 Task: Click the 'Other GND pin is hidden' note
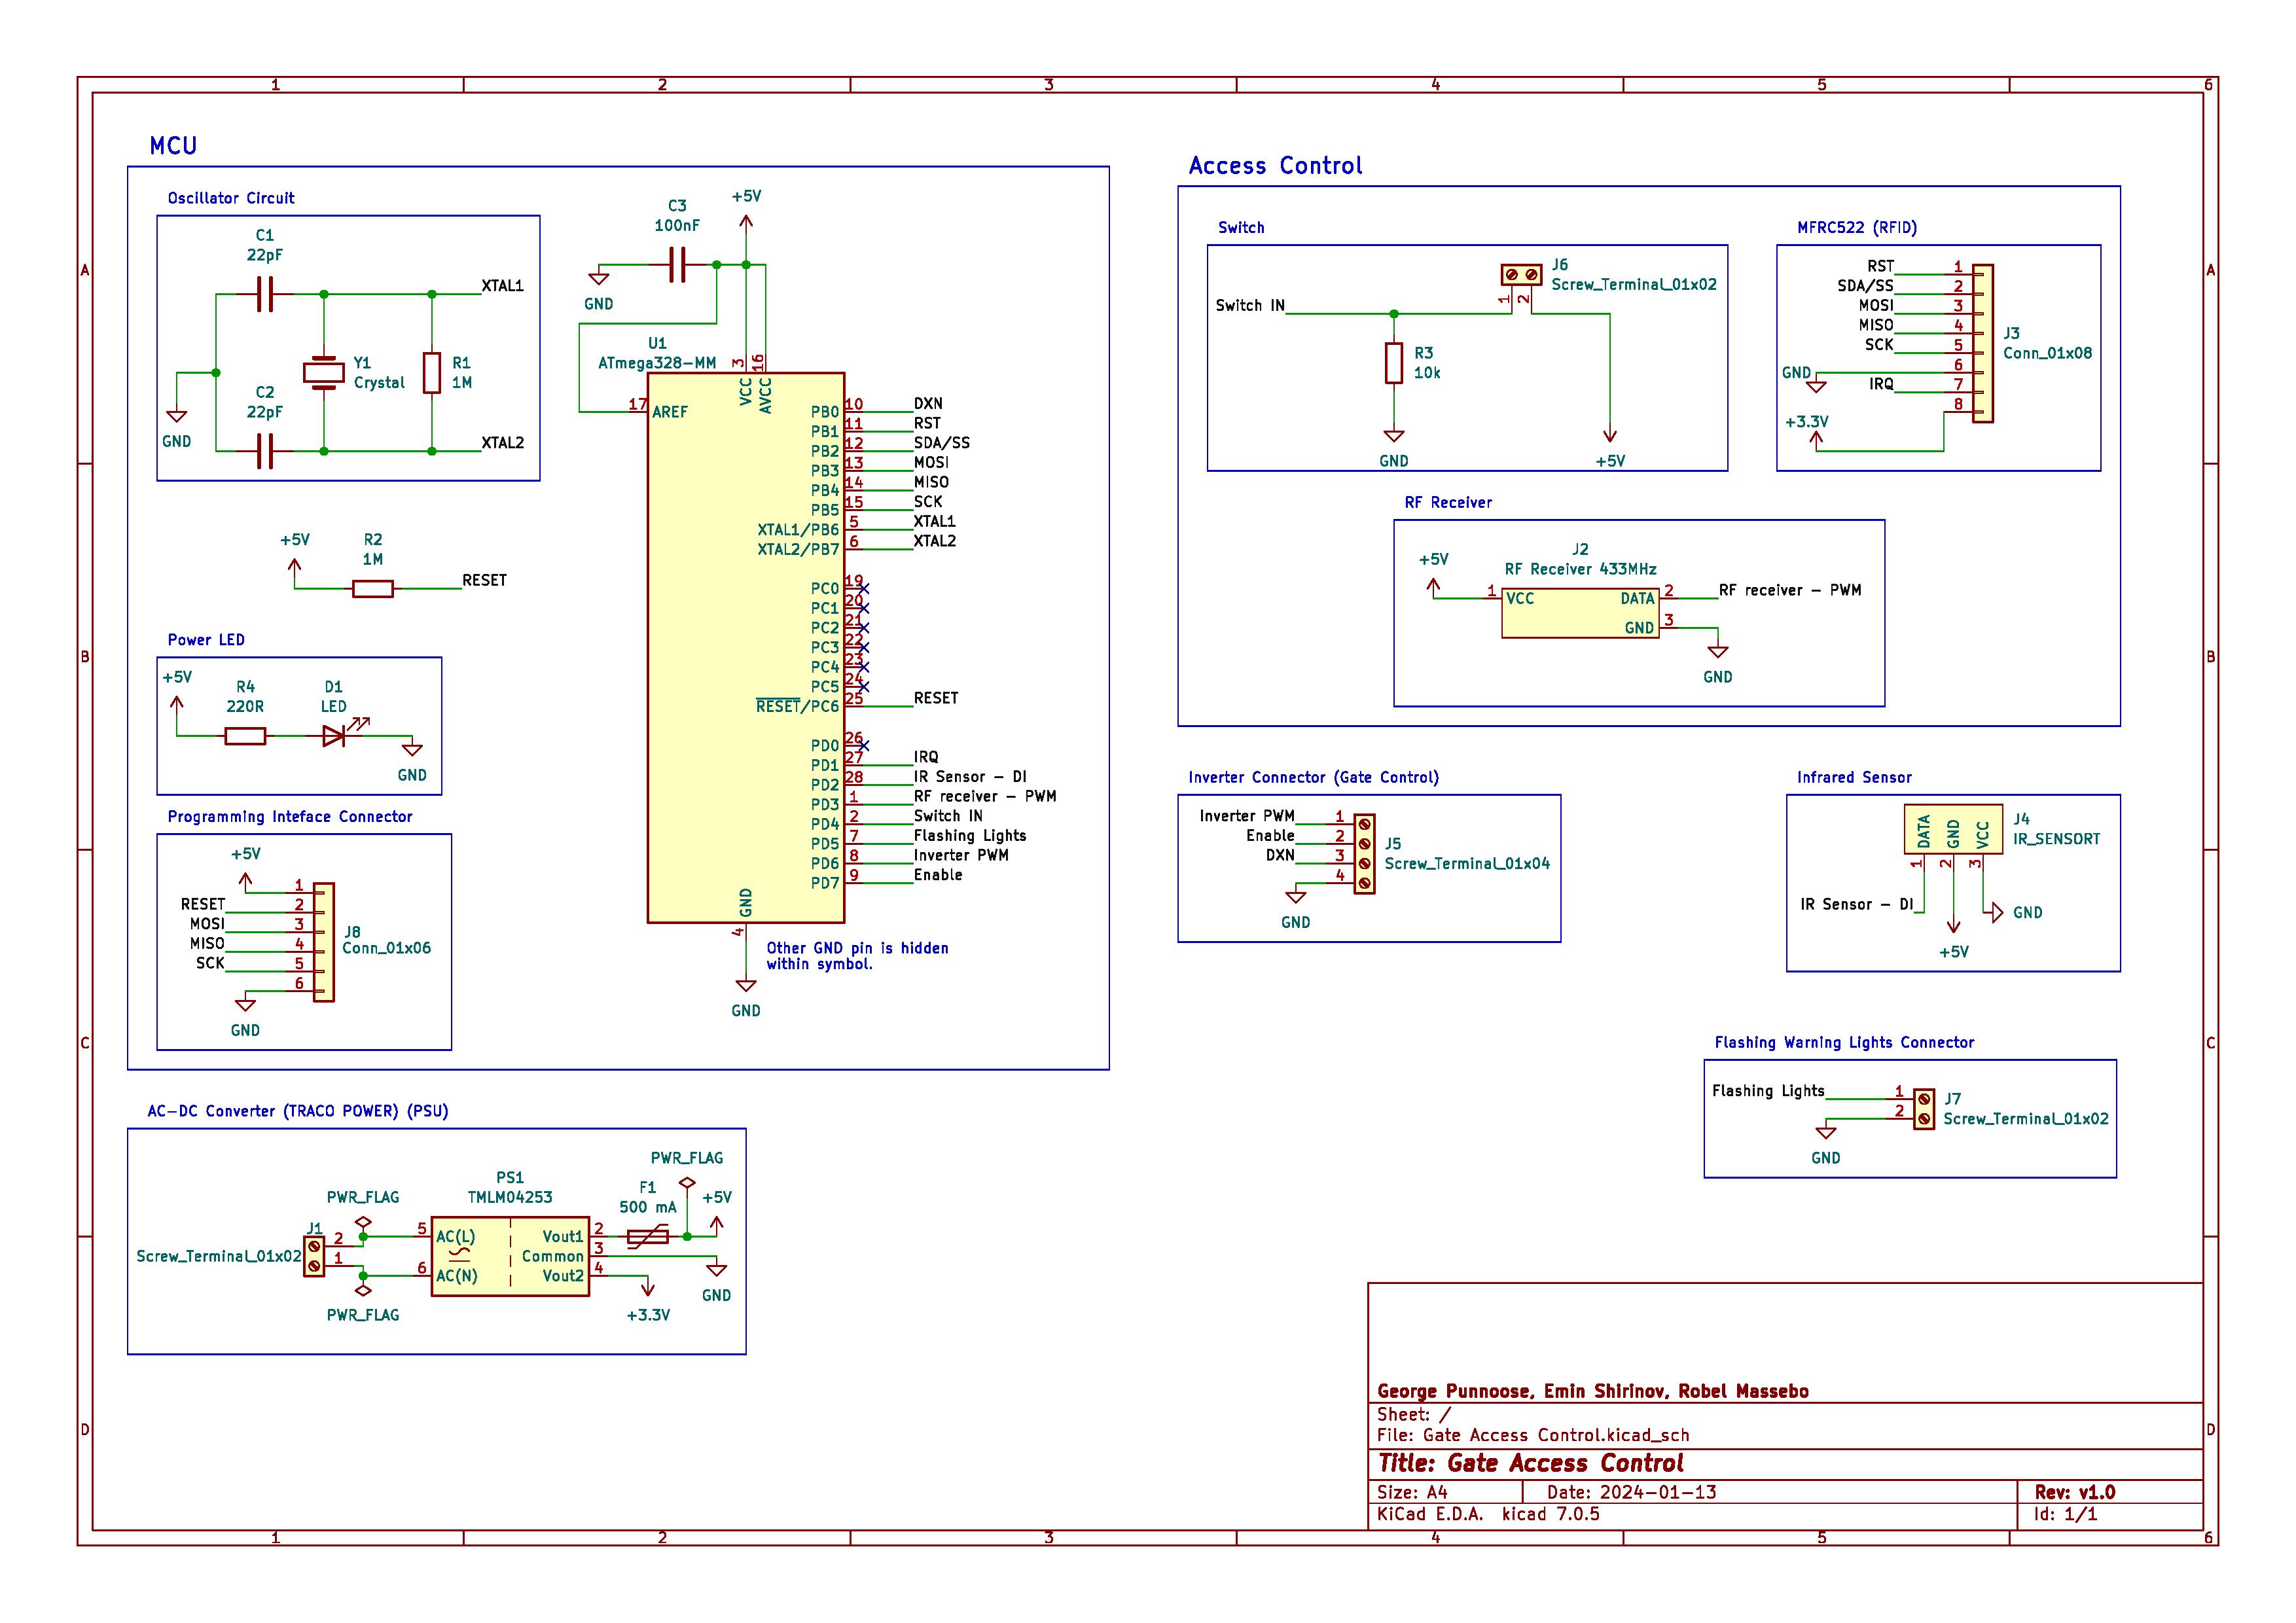coord(857,956)
